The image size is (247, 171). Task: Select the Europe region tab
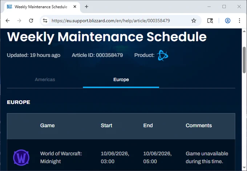[121, 80]
